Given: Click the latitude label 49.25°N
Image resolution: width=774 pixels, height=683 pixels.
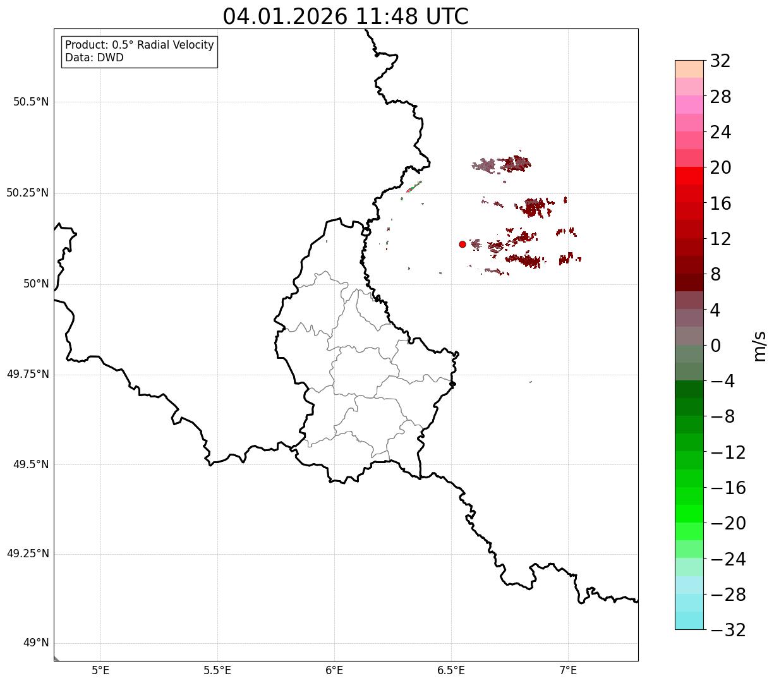Looking at the screenshot, I should tap(27, 554).
